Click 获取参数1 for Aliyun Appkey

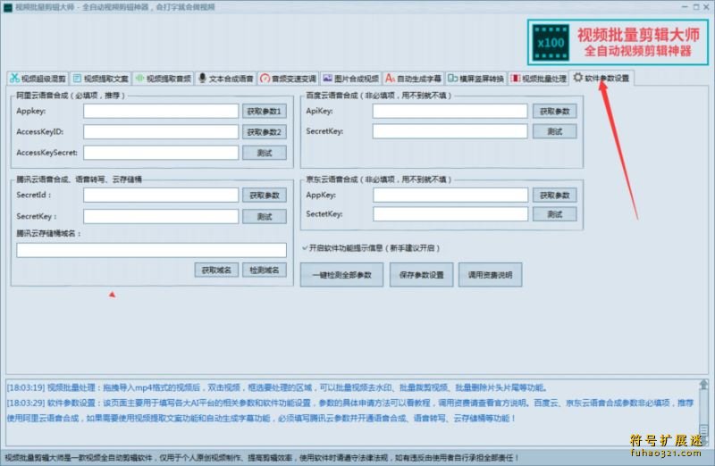(x=265, y=112)
